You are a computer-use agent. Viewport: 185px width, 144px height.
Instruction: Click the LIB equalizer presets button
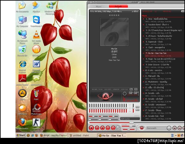pyautogui.click(x=138, y=110)
